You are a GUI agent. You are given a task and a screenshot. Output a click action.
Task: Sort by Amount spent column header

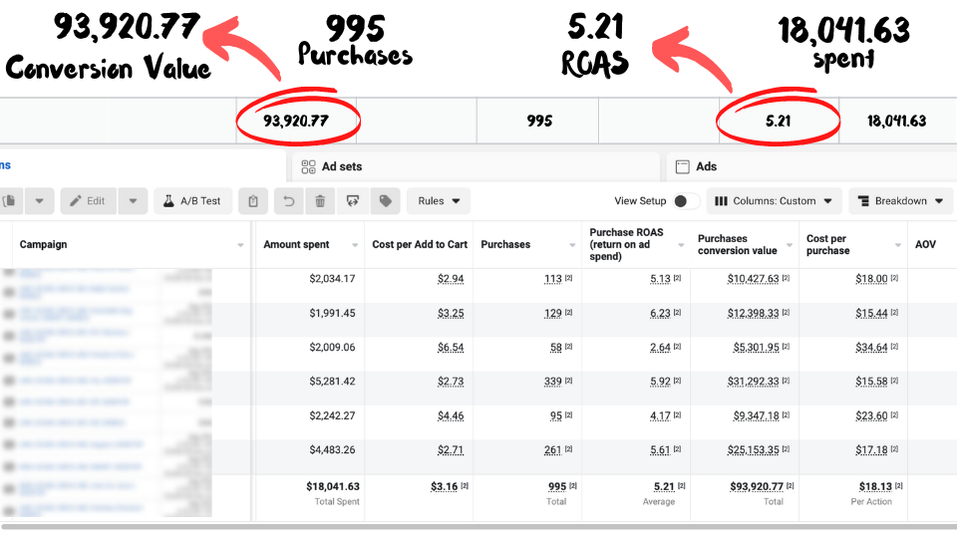[x=296, y=245]
